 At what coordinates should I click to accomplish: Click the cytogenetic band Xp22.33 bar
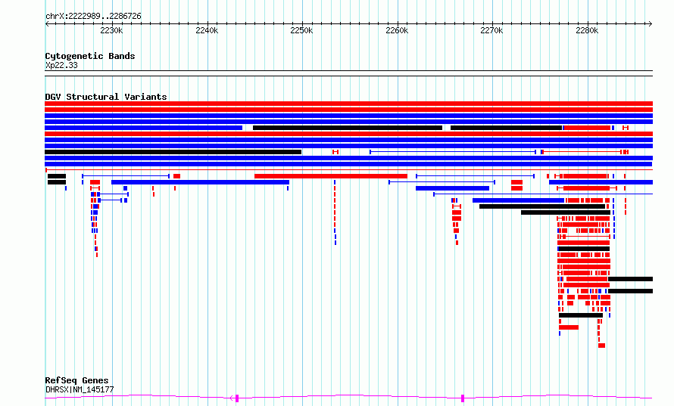348,73
